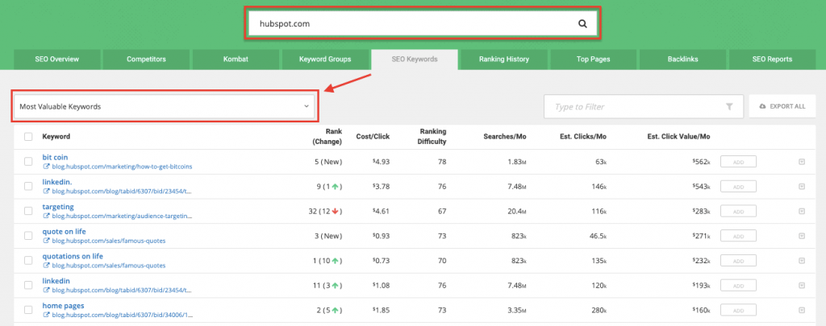Expand row options for bit coin

[x=801, y=162]
